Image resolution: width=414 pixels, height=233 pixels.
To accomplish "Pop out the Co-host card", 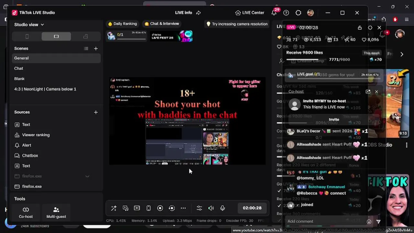I will click(368, 92).
